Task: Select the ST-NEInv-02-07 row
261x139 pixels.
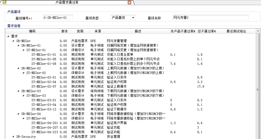Action: [44, 86]
